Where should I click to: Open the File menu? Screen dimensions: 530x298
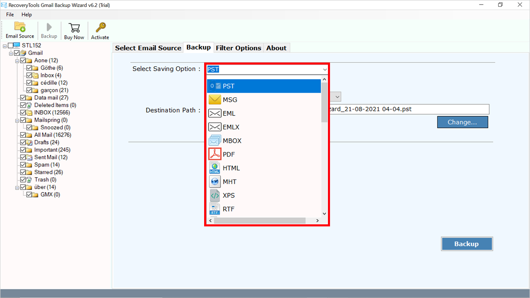pyautogui.click(x=10, y=14)
